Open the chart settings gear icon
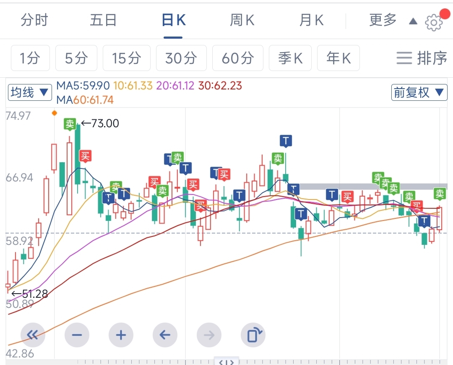453x365 pixels. [x=433, y=22]
